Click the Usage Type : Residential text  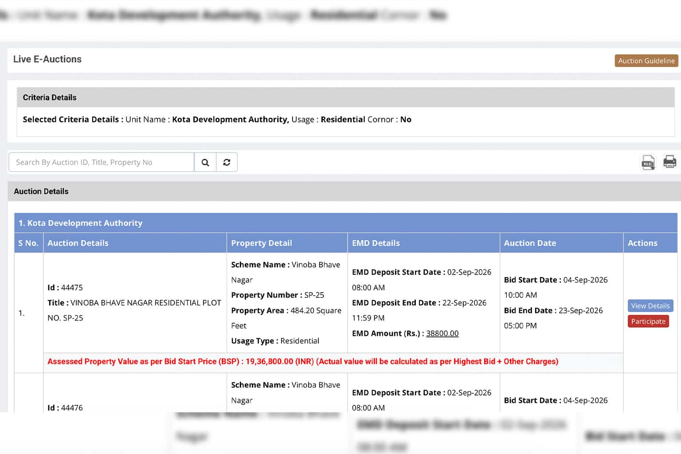[x=275, y=341]
